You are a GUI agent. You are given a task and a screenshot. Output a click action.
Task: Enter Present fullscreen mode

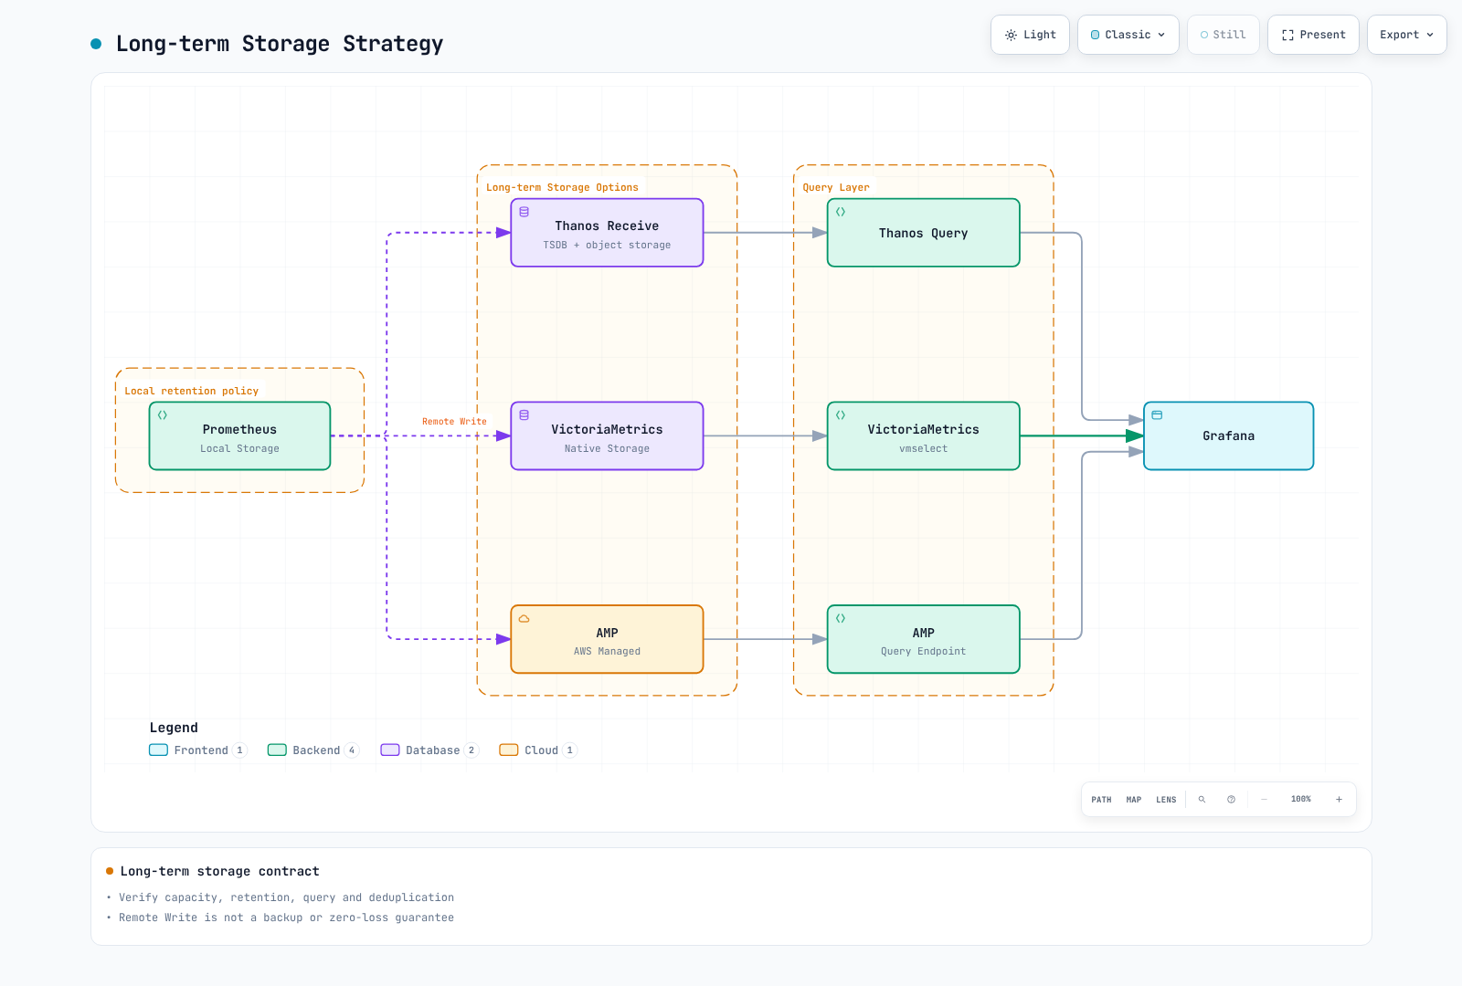pos(1313,35)
